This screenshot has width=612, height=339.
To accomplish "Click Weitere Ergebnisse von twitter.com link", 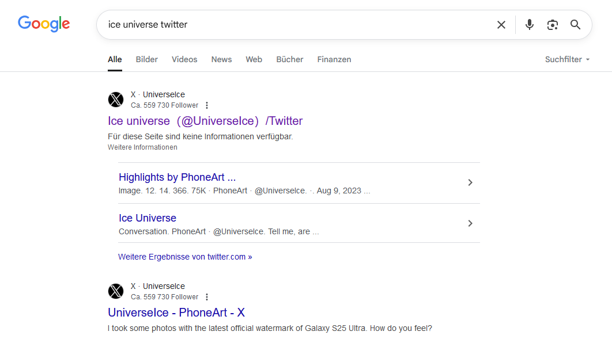I will click(185, 257).
